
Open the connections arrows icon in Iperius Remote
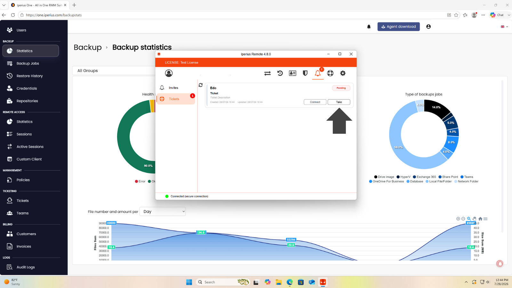point(268,73)
